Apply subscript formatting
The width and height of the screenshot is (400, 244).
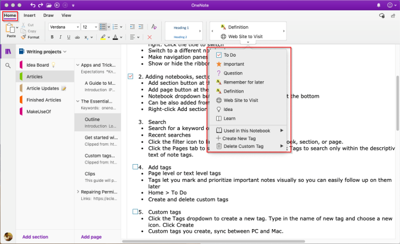pyautogui.click(x=87, y=38)
